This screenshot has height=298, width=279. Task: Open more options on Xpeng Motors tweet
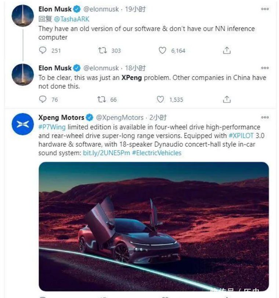[265, 117]
